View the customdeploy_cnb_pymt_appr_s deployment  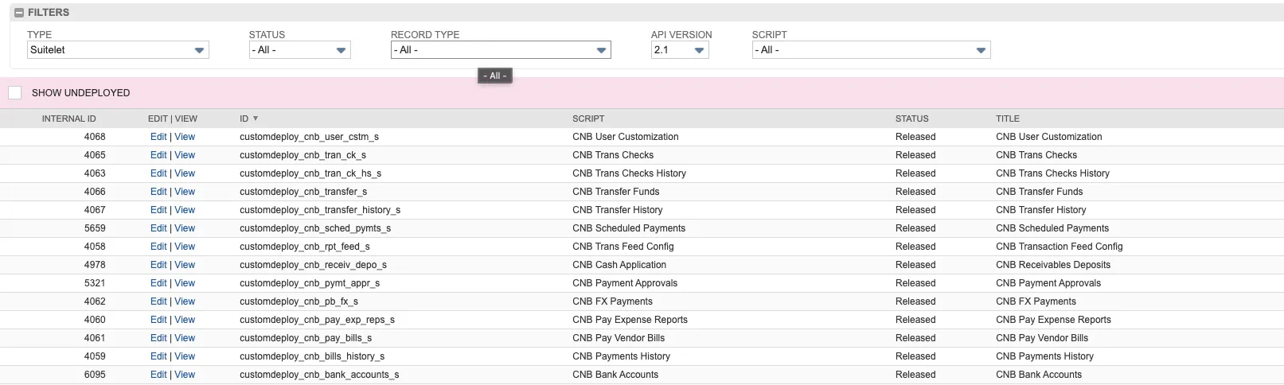tap(185, 283)
